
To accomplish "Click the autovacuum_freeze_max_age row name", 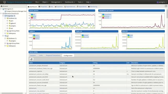I will [x=38, y=85].
